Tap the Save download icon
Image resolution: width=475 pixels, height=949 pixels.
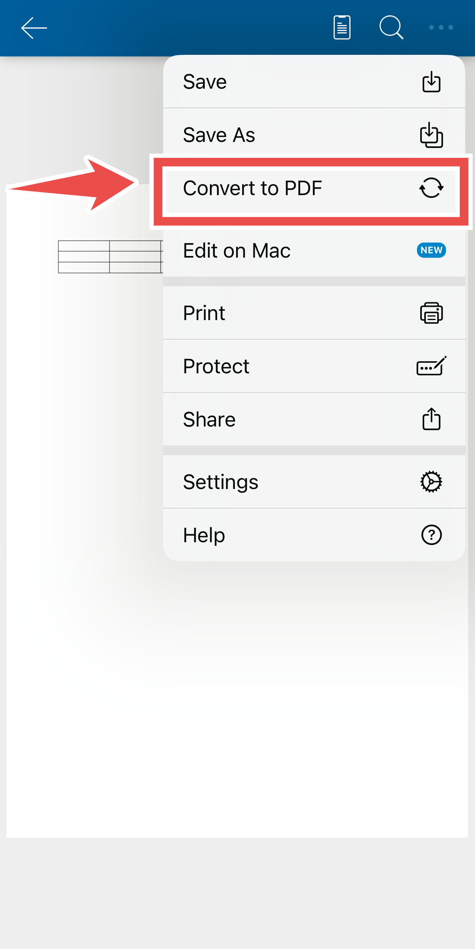coord(431,81)
